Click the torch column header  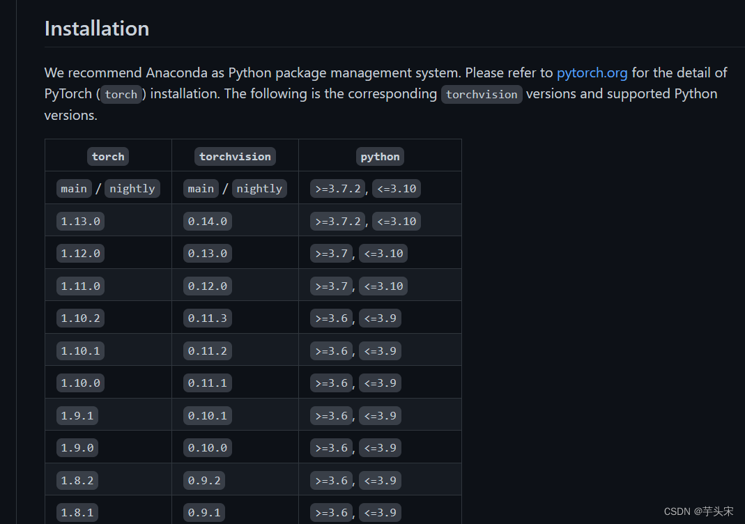point(108,157)
